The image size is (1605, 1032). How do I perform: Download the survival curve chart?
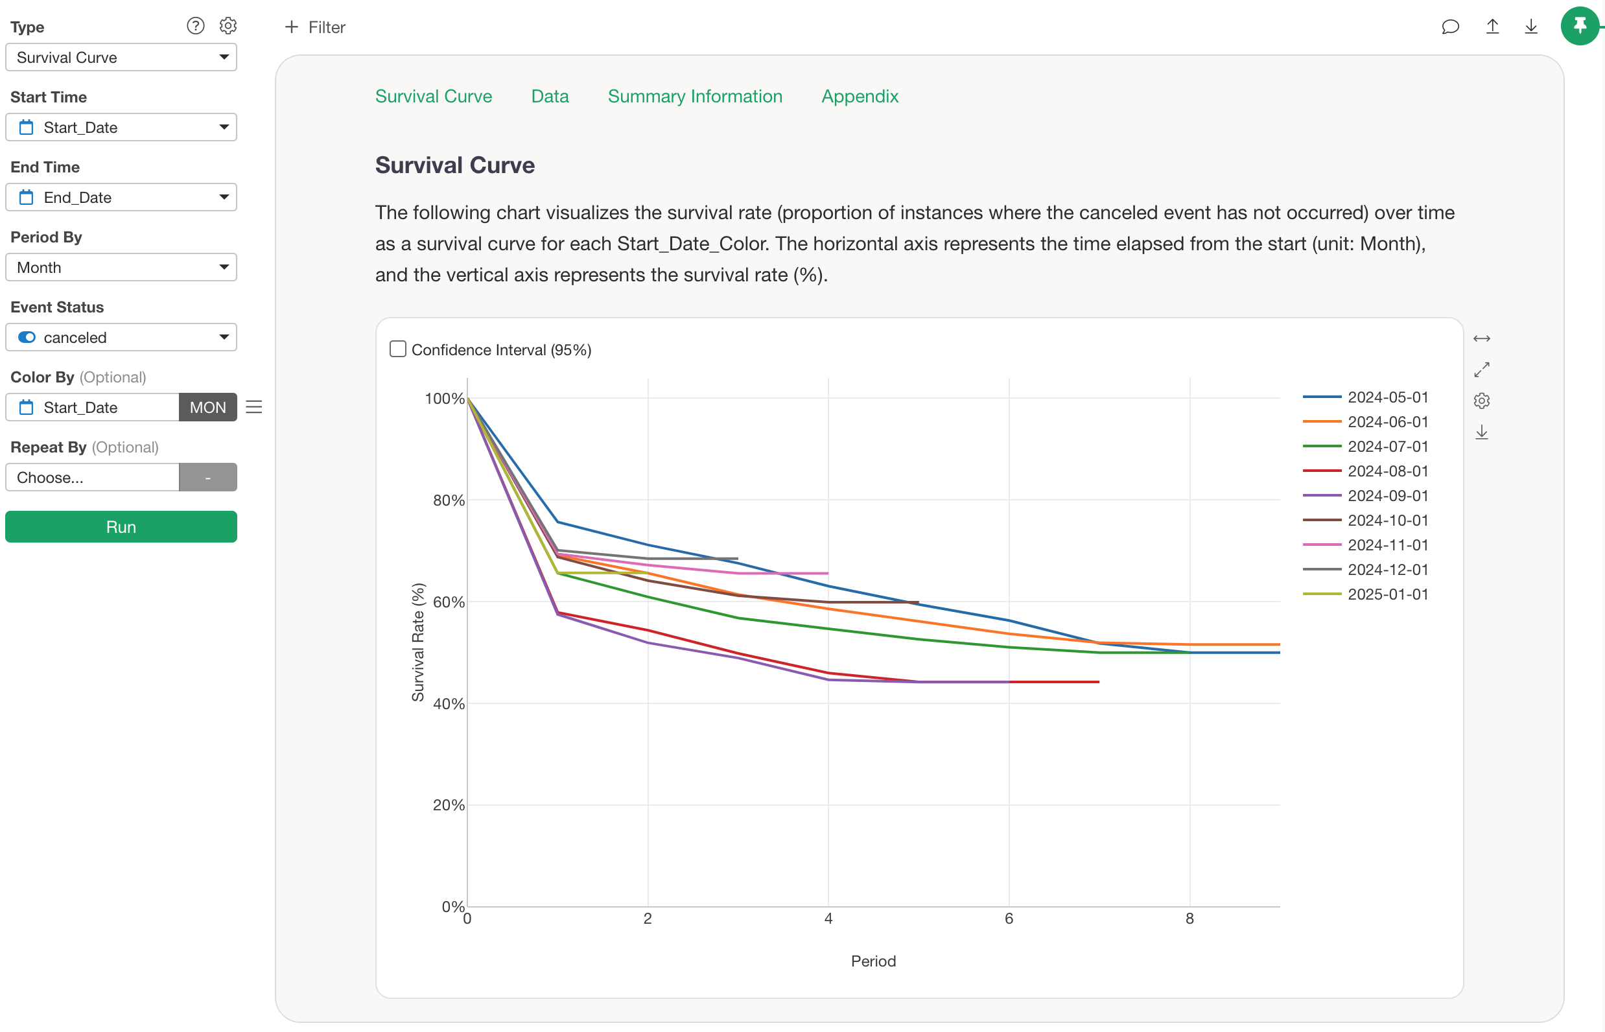[x=1482, y=432]
